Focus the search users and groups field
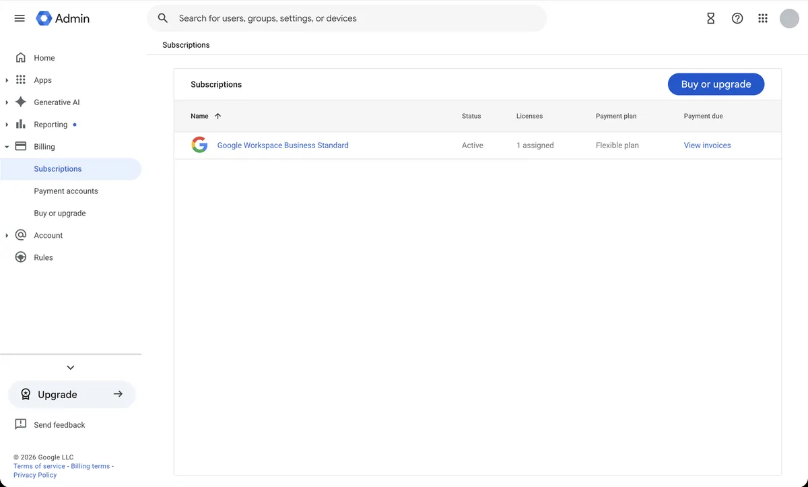 click(347, 18)
